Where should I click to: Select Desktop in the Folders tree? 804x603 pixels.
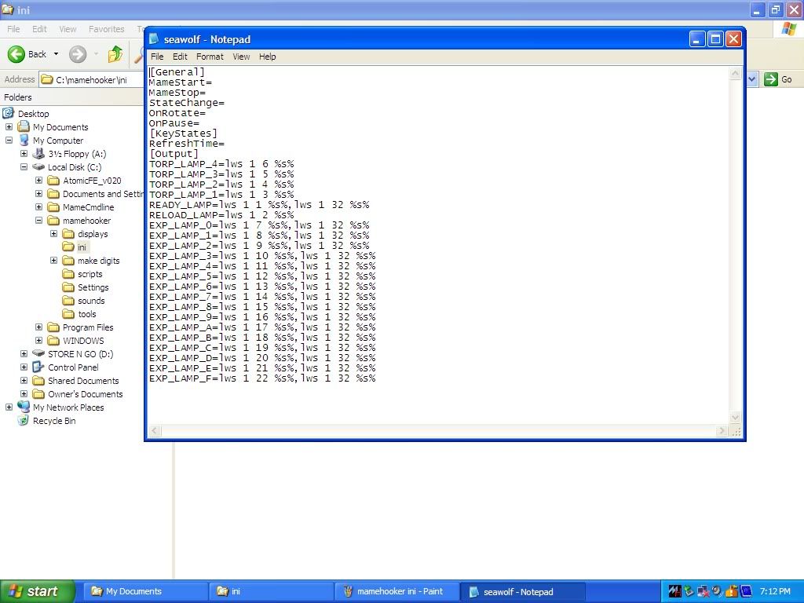click(x=34, y=114)
